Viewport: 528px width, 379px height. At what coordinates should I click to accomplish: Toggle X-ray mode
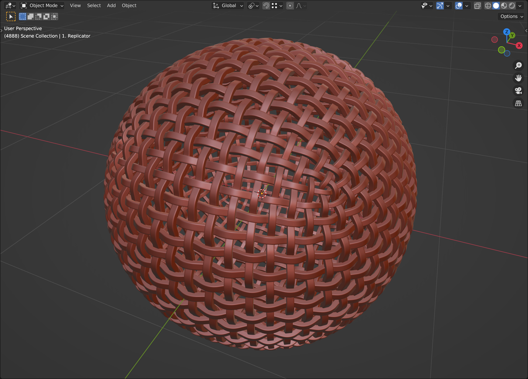(x=478, y=5)
